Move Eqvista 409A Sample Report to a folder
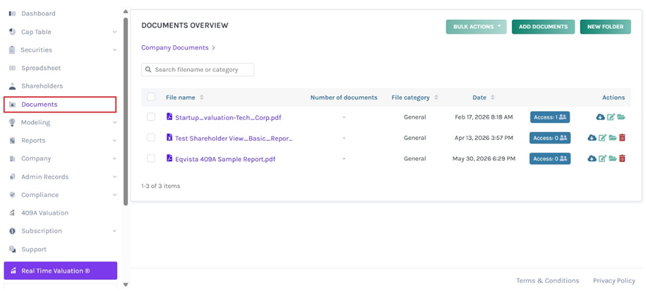 coord(612,159)
